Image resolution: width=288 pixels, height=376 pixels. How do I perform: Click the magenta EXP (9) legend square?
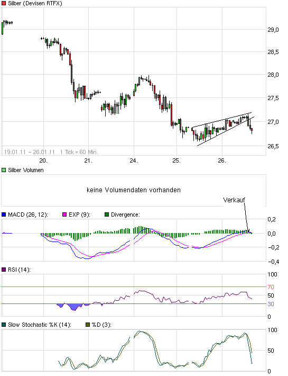tap(64, 214)
